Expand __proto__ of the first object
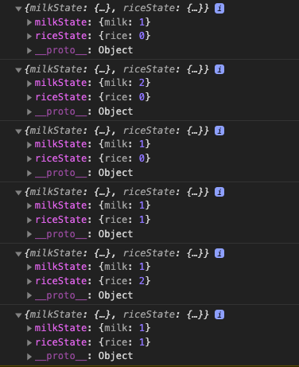The height and width of the screenshot is (367, 299). tap(29, 51)
